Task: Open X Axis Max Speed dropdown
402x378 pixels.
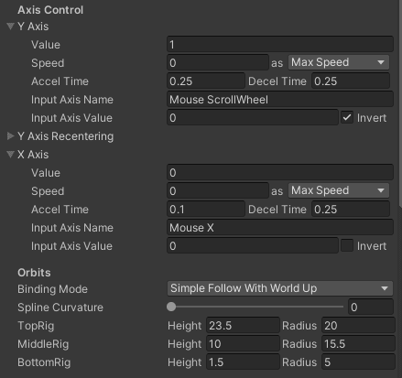Action: pos(339,190)
